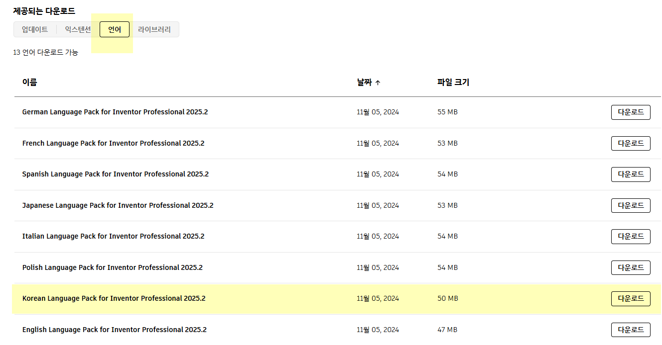The height and width of the screenshot is (345, 662).
Task: Select the Korean Language Pack name
Action: (114, 298)
